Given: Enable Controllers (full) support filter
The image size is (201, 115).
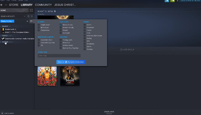Looking at the screenshot, I should pos(39,40).
